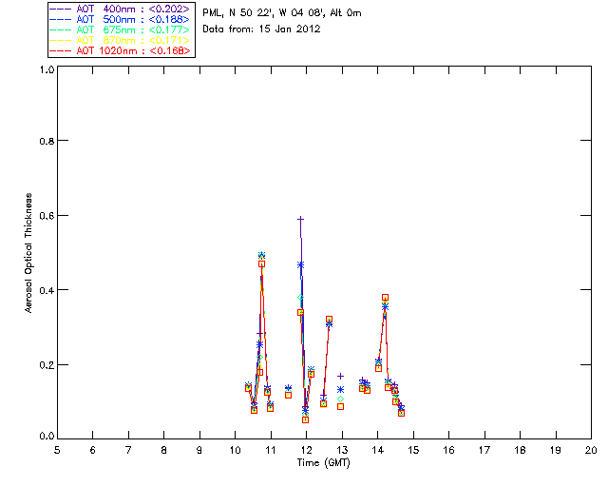This screenshot has width=608, height=487.
Task: Click the blue asterisk marker near 0.47 at 12h
Action: pyautogui.click(x=300, y=264)
